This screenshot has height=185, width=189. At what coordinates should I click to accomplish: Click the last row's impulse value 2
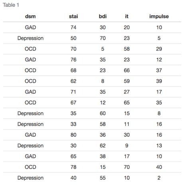click(159, 178)
